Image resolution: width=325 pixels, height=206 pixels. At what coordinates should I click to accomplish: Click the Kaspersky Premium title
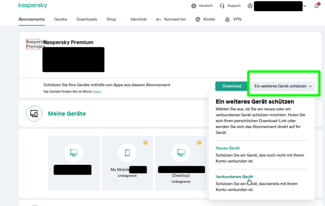click(69, 42)
